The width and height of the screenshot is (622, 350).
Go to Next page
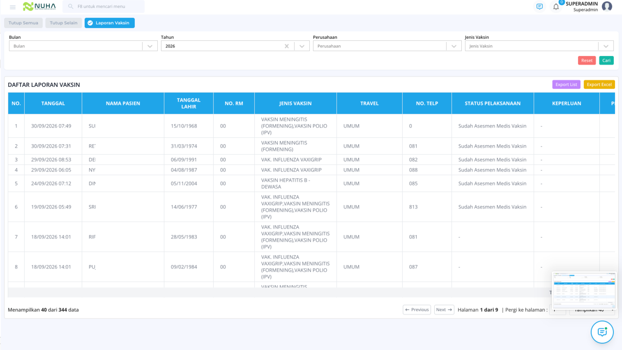(444, 310)
